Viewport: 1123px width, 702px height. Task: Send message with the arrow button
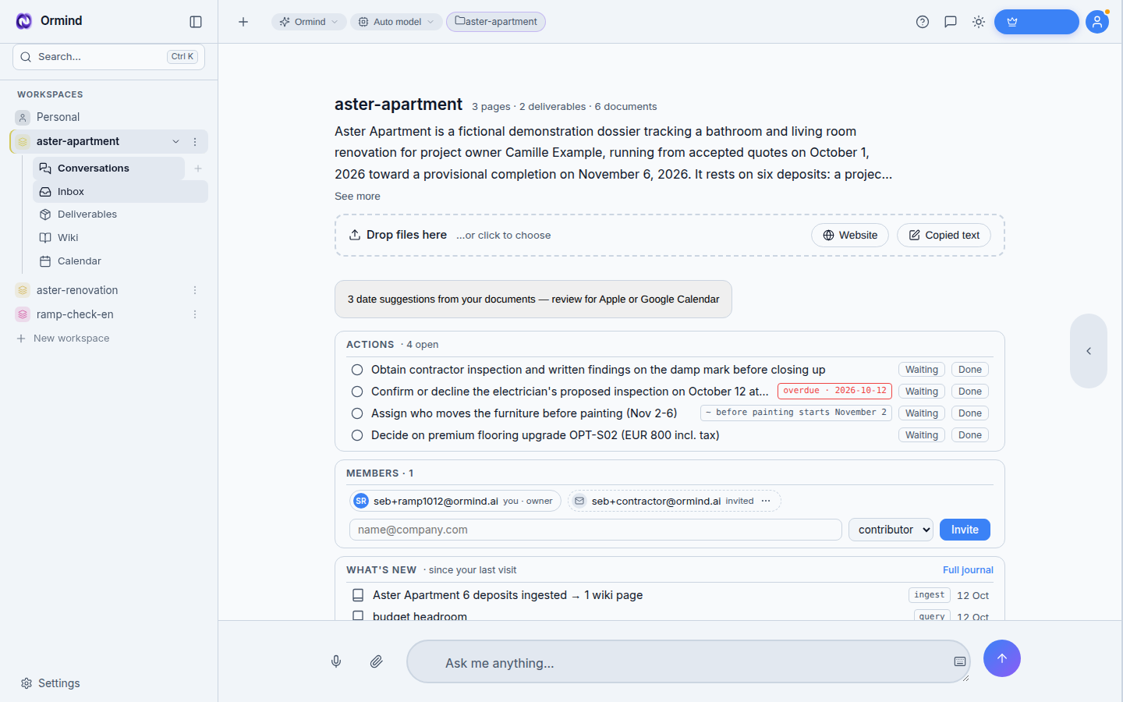pyautogui.click(x=1002, y=658)
